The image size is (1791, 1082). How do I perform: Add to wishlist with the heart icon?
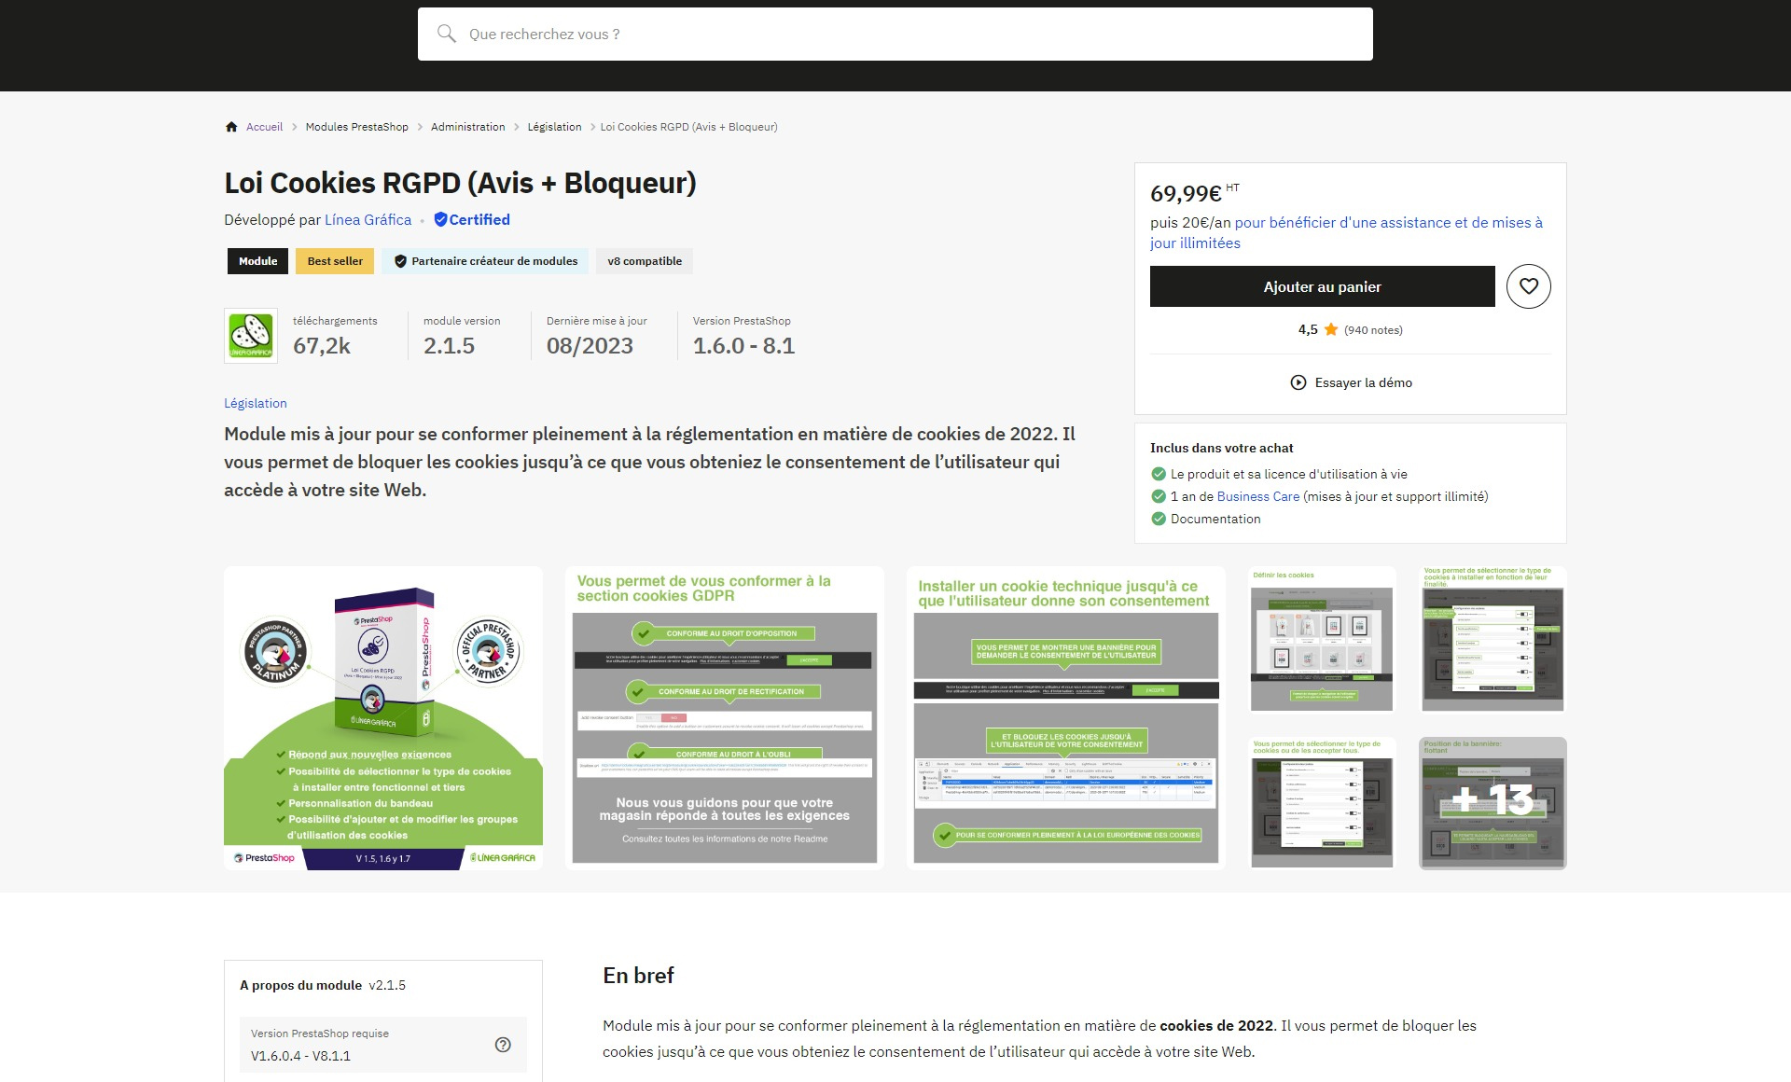pyautogui.click(x=1528, y=286)
